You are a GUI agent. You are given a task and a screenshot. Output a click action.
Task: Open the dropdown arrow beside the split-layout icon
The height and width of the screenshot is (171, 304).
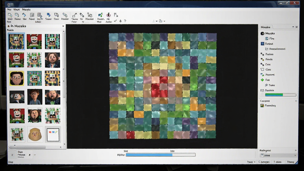pyautogui.click(x=164, y=21)
